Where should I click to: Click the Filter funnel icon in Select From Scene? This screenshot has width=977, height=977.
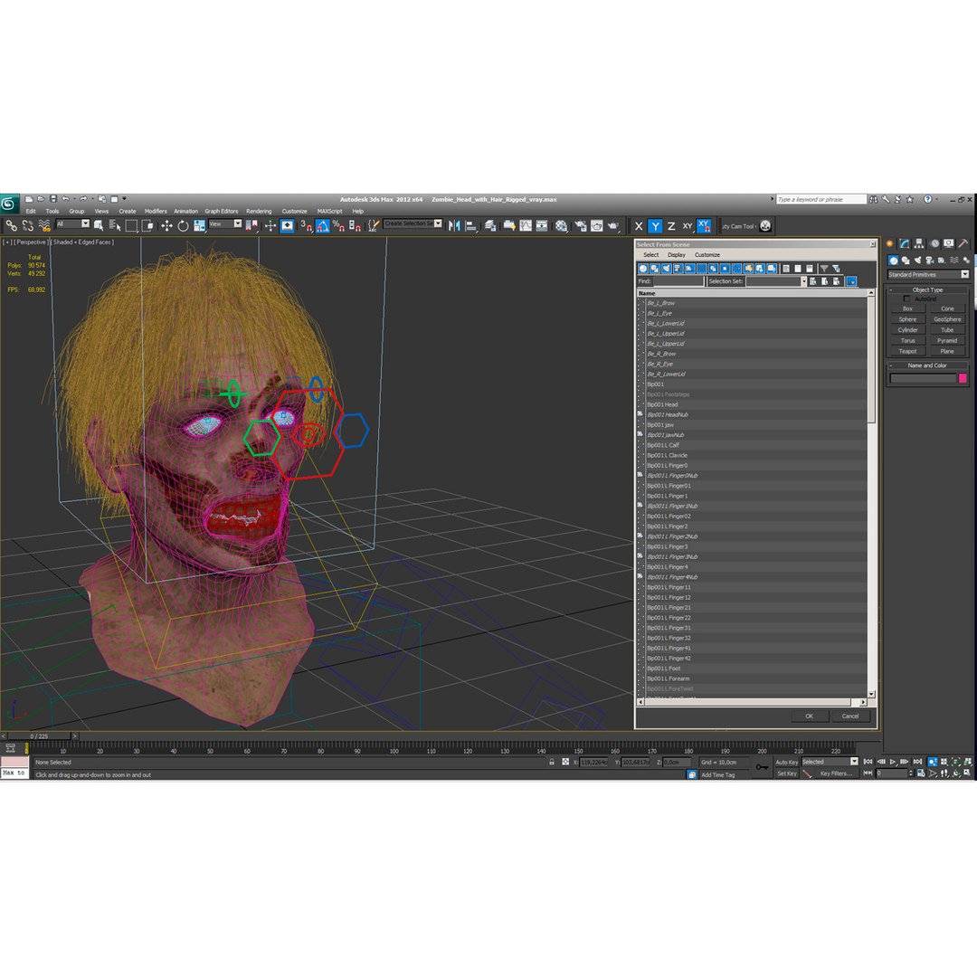[824, 269]
